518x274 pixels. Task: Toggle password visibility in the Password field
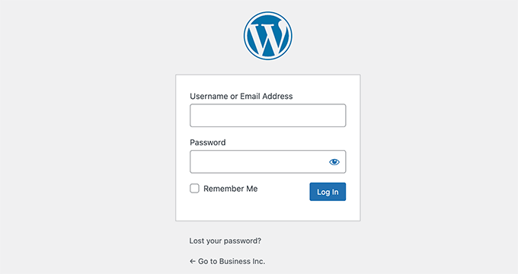coord(334,162)
